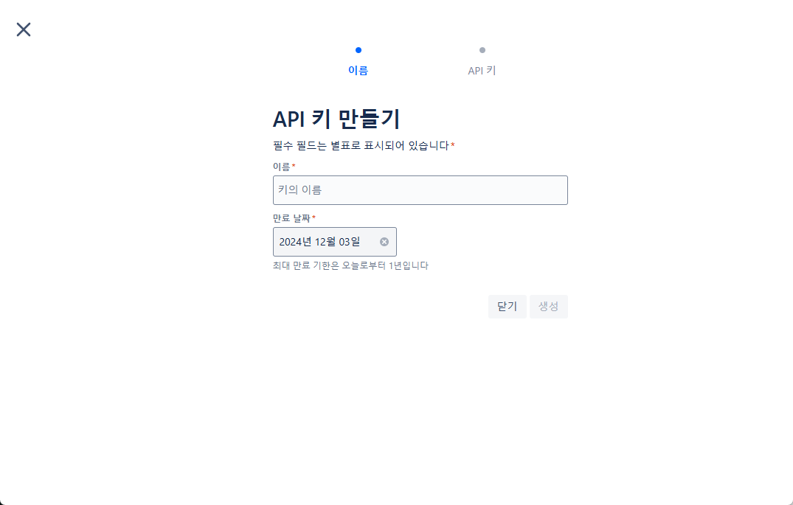Select the API 키 step label
Screen dimensions: 793x505
(x=482, y=70)
